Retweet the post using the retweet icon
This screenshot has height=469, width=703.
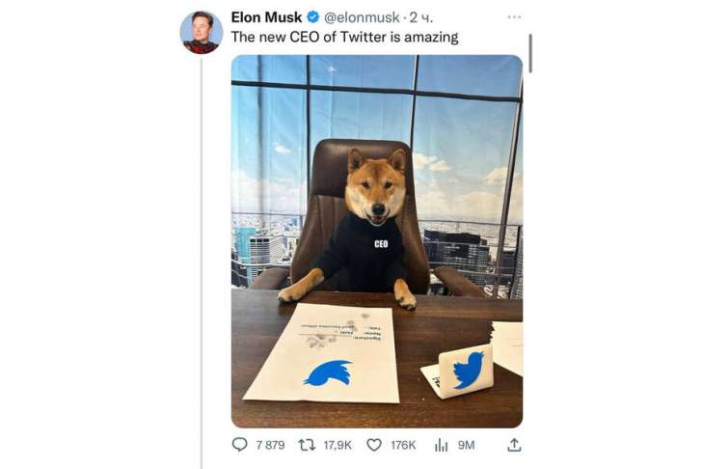[x=307, y=444]
